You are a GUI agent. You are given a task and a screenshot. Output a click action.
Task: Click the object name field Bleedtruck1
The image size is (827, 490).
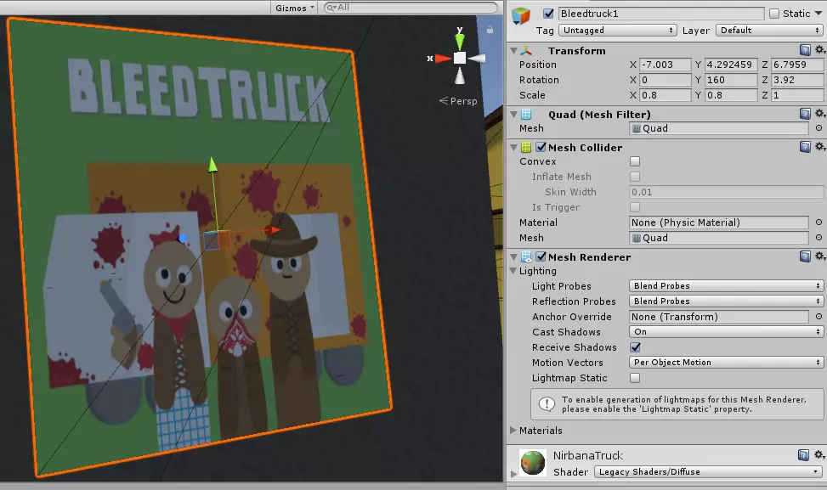coord(661,14)
